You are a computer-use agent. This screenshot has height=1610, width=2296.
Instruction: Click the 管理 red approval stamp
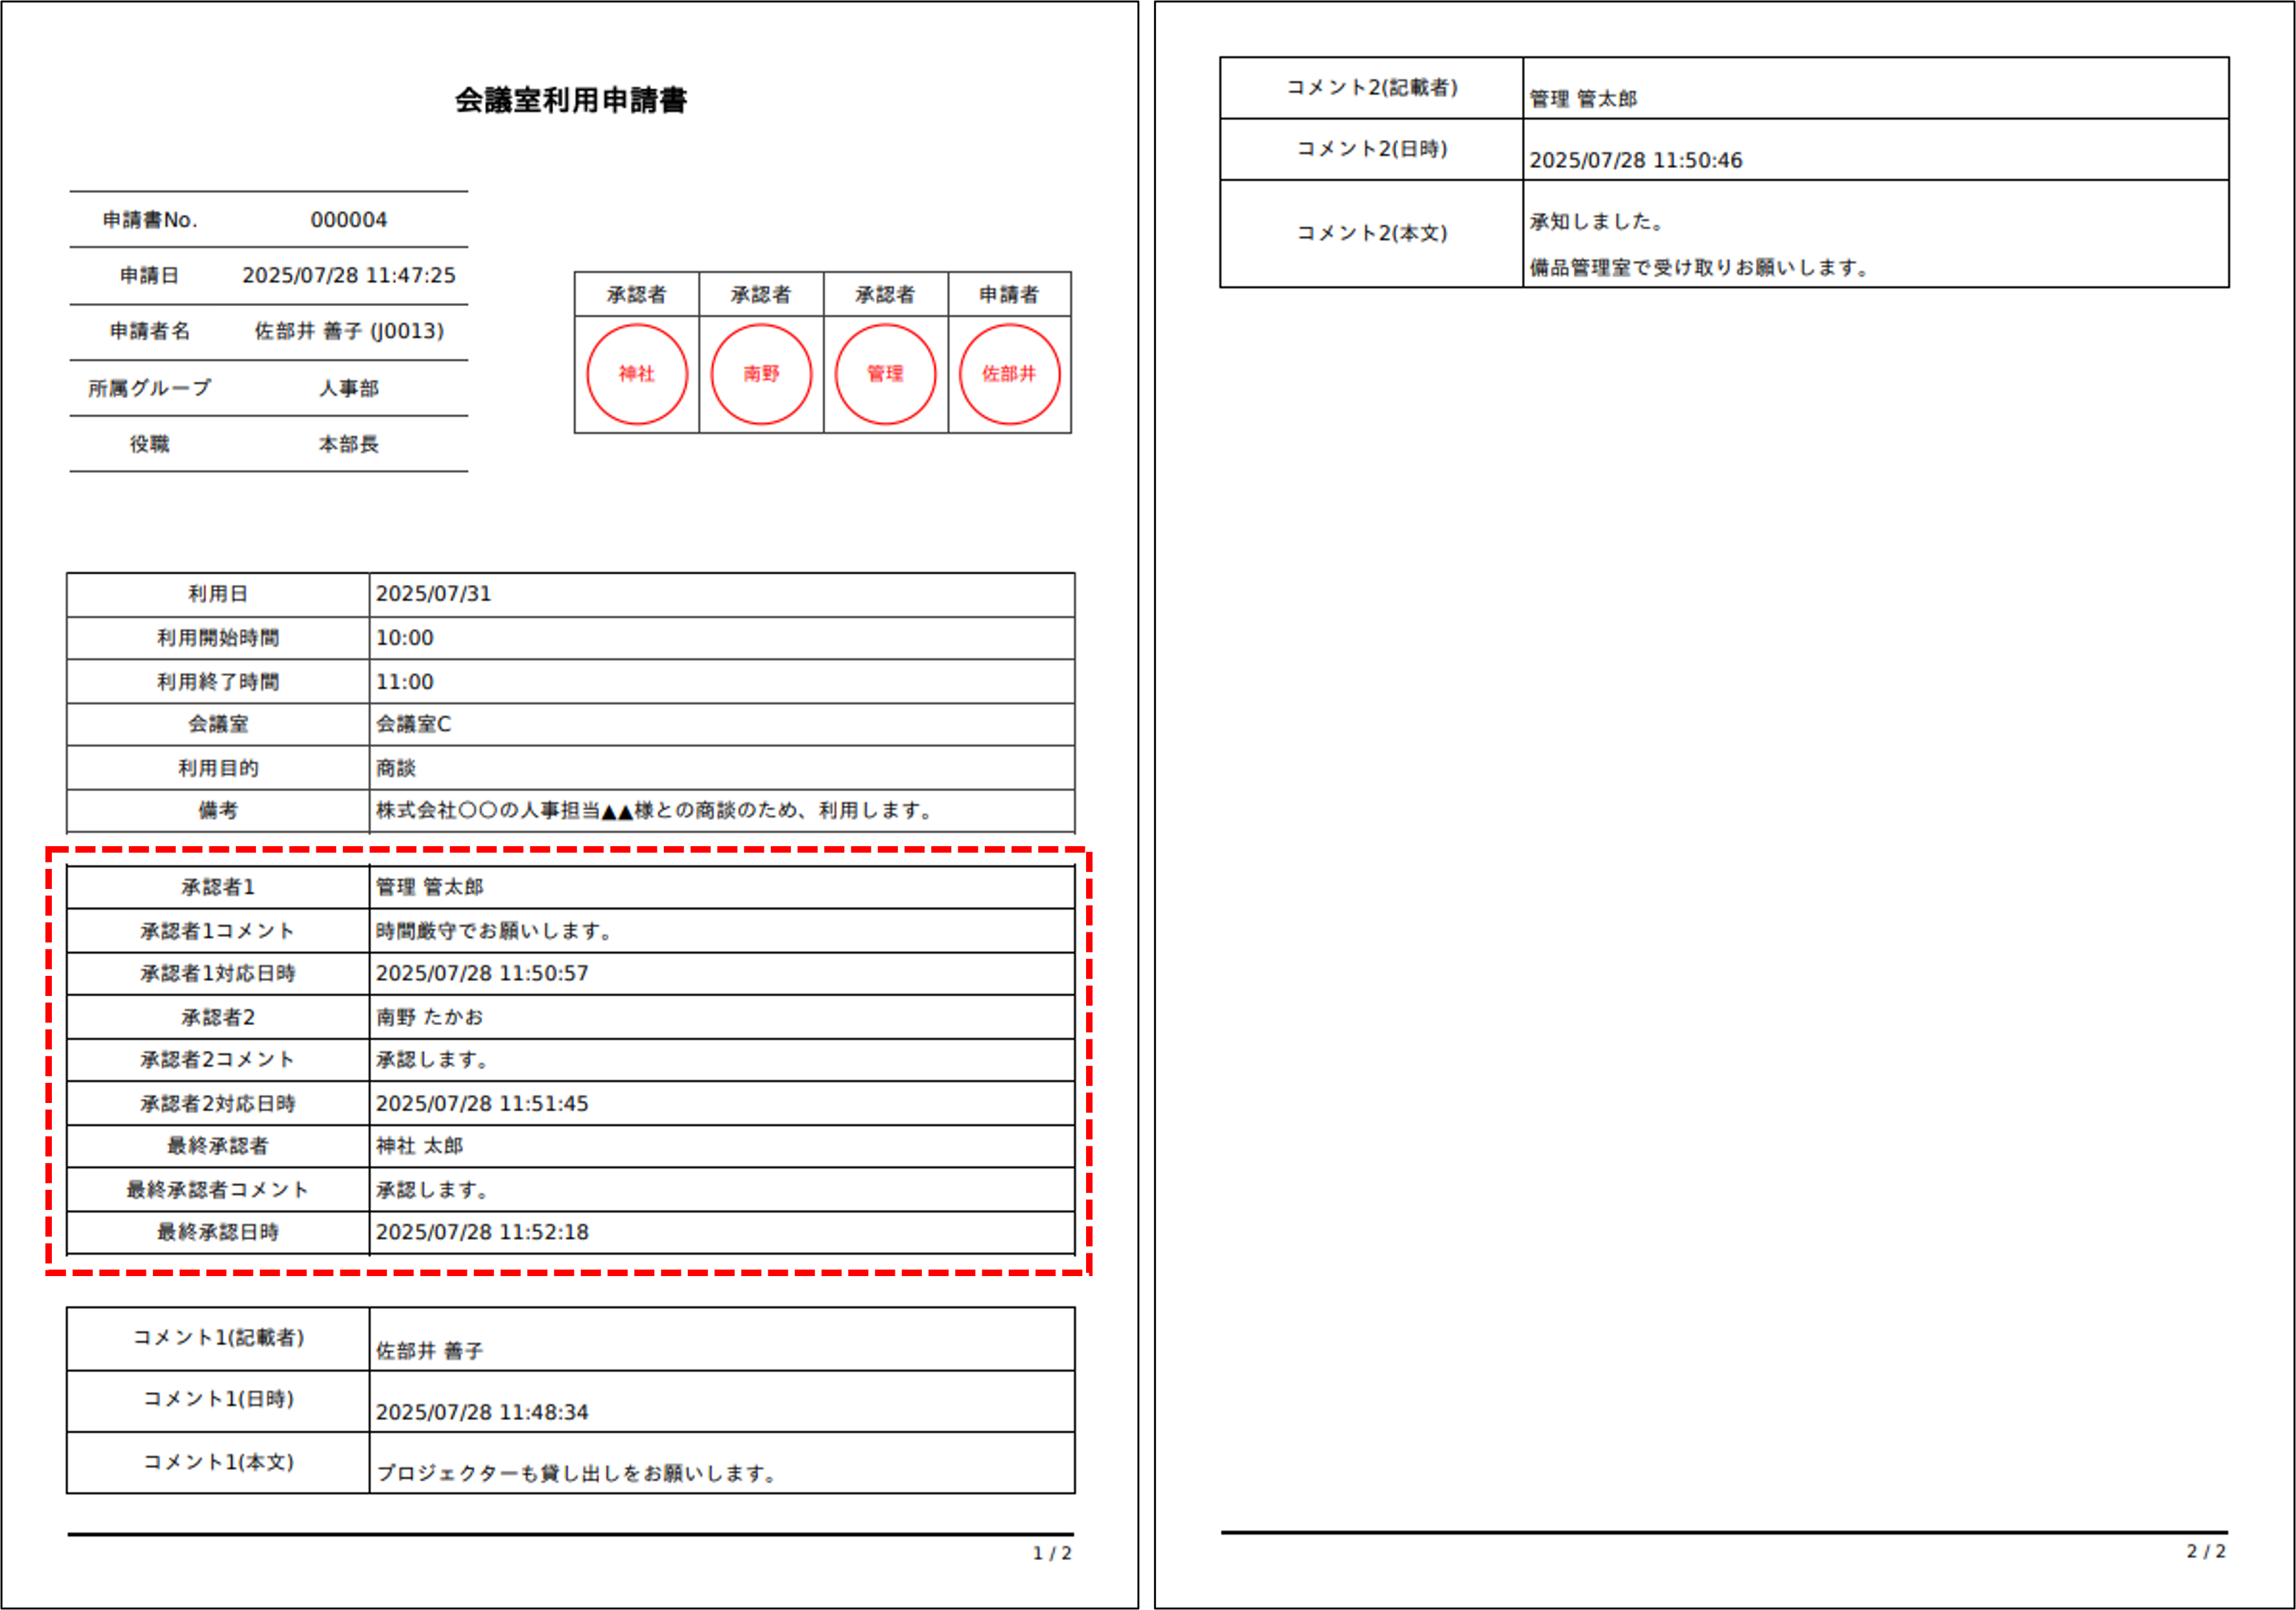[885, 374]
